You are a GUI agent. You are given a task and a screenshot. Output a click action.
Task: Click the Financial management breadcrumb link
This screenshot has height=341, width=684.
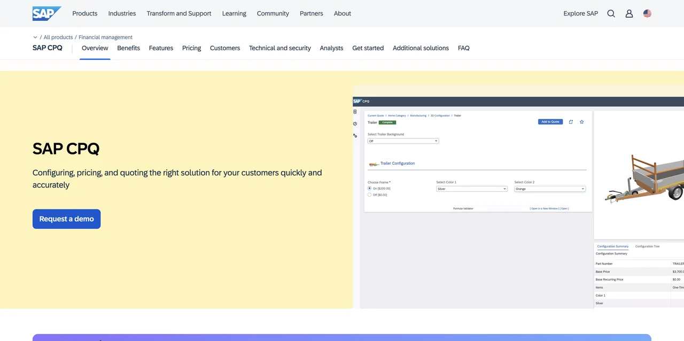pyautogui.click(x=105, y=37)
